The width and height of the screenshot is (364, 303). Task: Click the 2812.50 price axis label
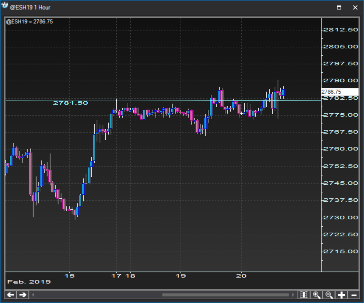pyautogui.click(x=340, y=30)
